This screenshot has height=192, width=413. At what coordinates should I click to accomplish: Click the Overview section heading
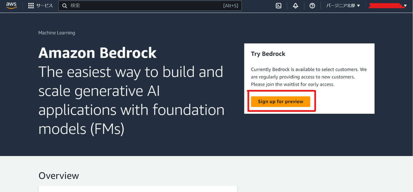59,176
